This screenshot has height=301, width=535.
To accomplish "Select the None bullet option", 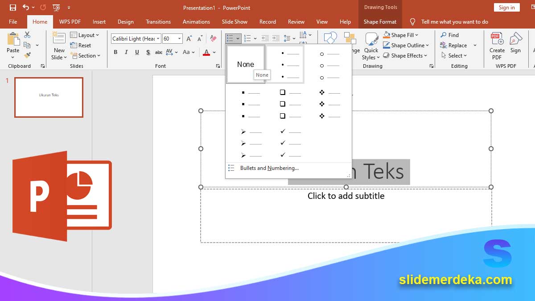I will [x=246, y=64].
